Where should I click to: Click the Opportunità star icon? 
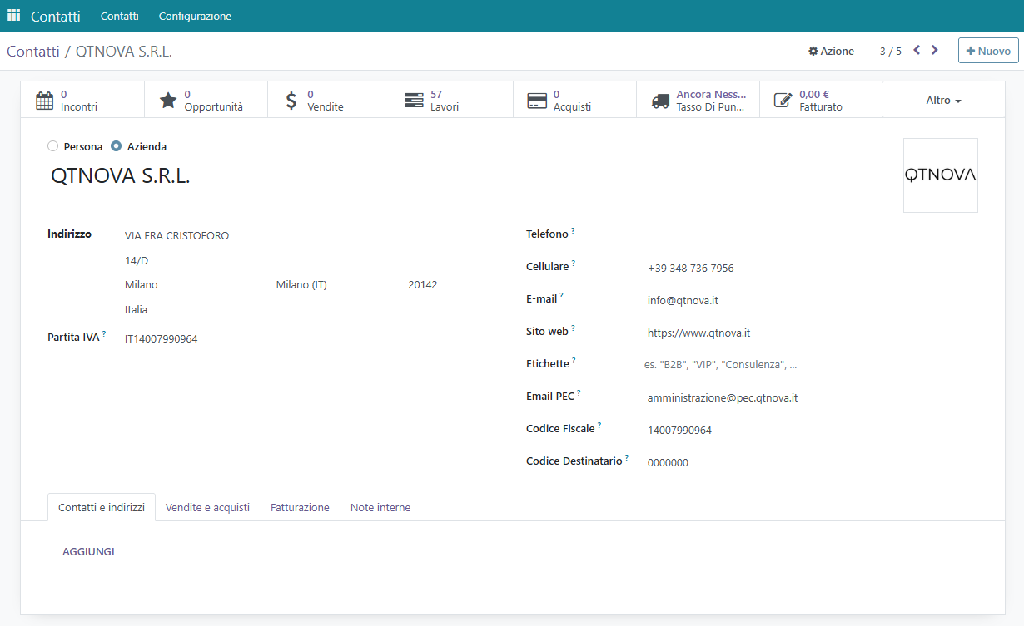[168, 101]
